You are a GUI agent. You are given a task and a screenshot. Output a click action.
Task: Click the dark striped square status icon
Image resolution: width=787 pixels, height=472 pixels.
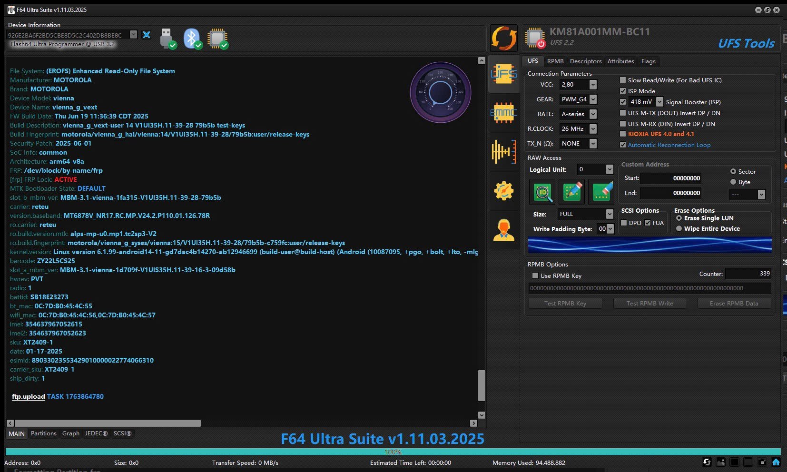735,462
